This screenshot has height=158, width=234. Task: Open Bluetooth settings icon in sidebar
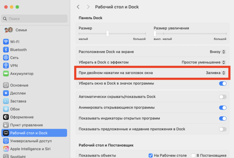(6, 50)
